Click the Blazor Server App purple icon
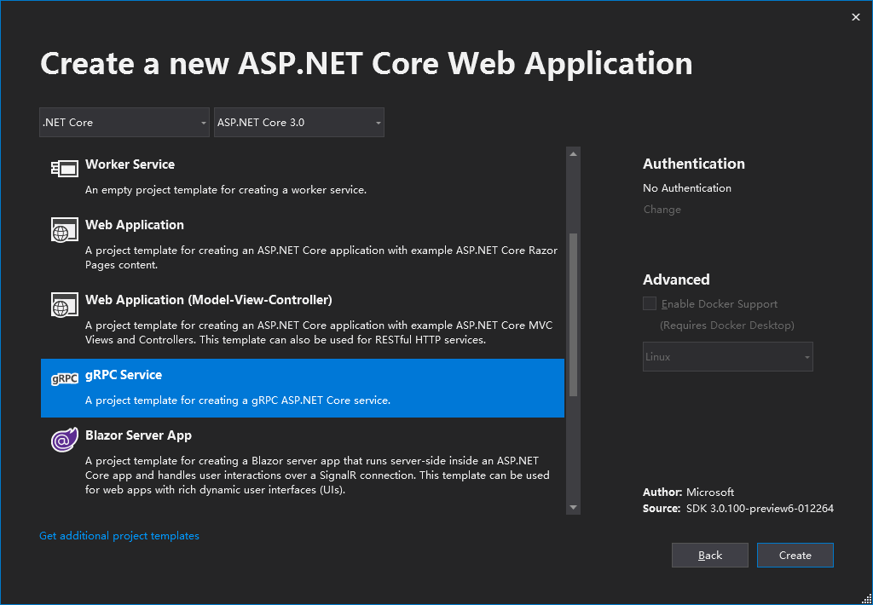 coord(64,441)
